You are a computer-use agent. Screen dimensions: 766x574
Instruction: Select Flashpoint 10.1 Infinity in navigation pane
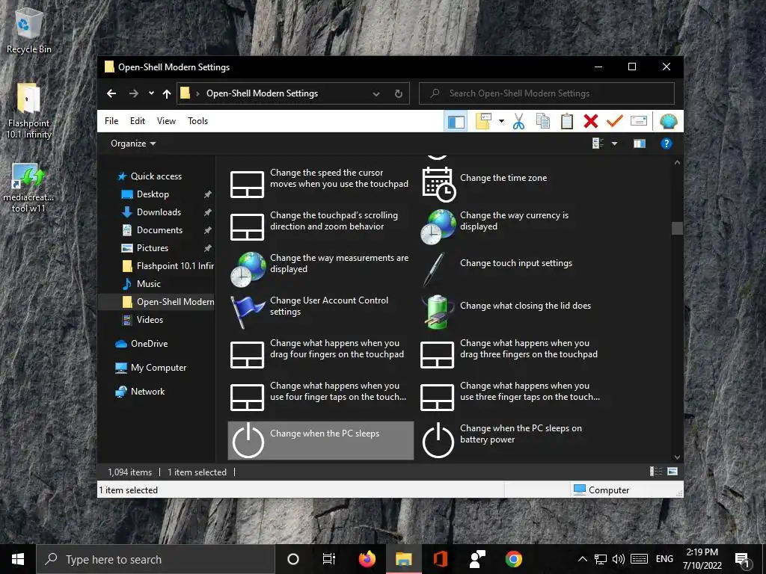point(168,266)
